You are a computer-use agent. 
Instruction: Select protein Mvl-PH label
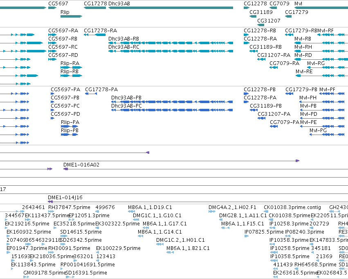click(308, 98)
